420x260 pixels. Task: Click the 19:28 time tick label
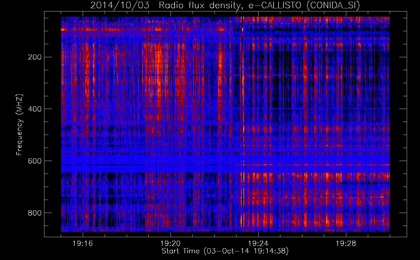346,244
